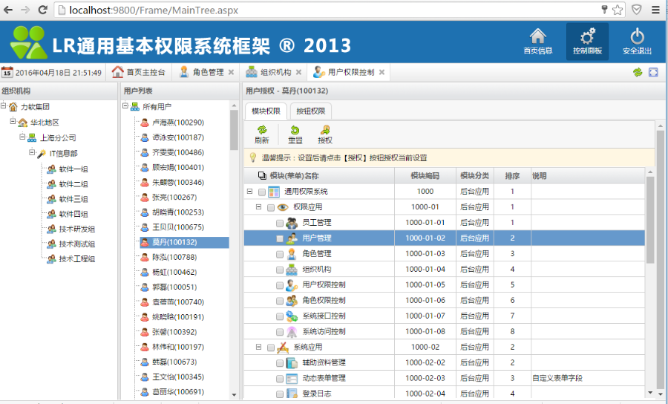The height and width of the screenshot is (404, 668).
Task: Click the 安全退出 power icon
Action: [637, 36]
